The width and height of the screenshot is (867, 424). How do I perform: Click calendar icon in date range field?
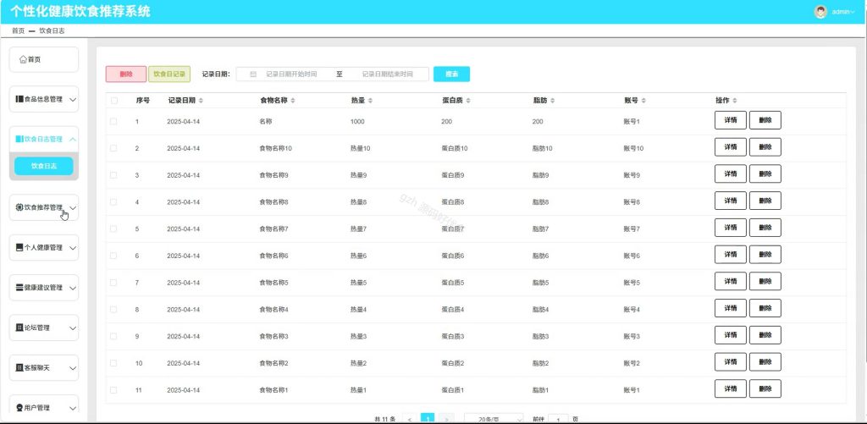click(253, 74)
